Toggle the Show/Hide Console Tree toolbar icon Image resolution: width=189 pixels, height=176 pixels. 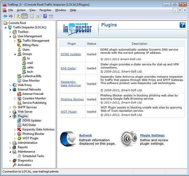[24, 16]
